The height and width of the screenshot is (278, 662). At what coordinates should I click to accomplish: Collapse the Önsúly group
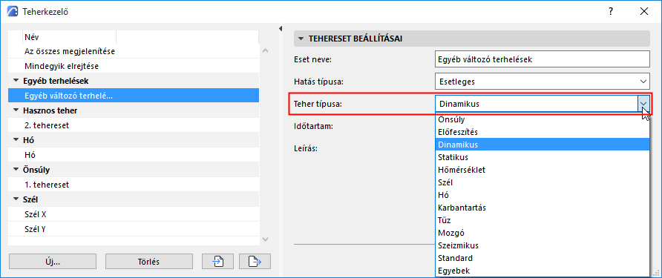coord(16,170)
